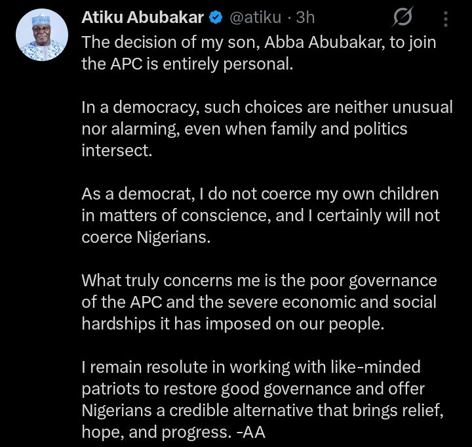Click the paragraph starting "What truly concerns me"
The image size is (472, 447).
click(x=259, y=302)
